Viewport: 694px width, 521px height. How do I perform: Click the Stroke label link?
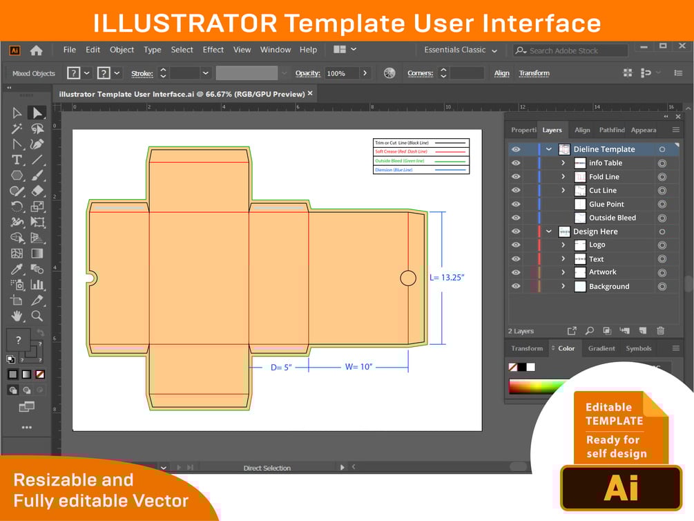coord(142,73)
